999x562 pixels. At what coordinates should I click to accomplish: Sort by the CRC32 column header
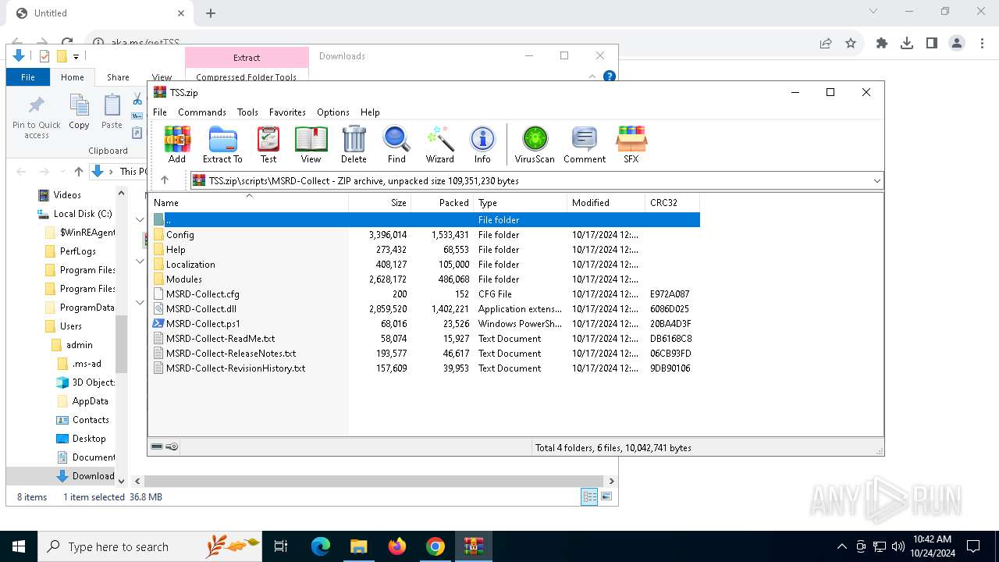[x=672, y=202]
